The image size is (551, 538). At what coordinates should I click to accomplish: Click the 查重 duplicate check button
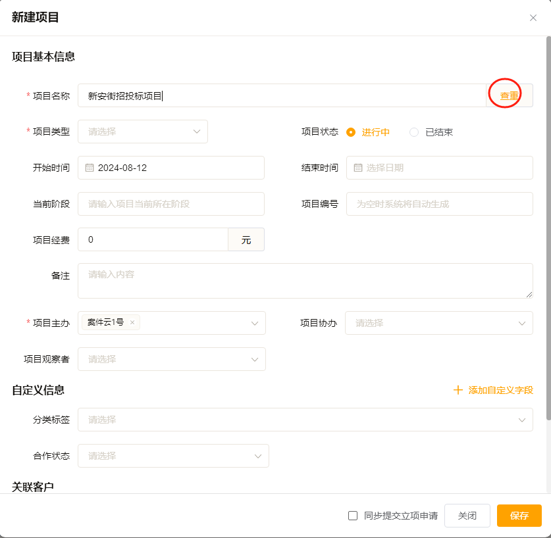(509, 95)
